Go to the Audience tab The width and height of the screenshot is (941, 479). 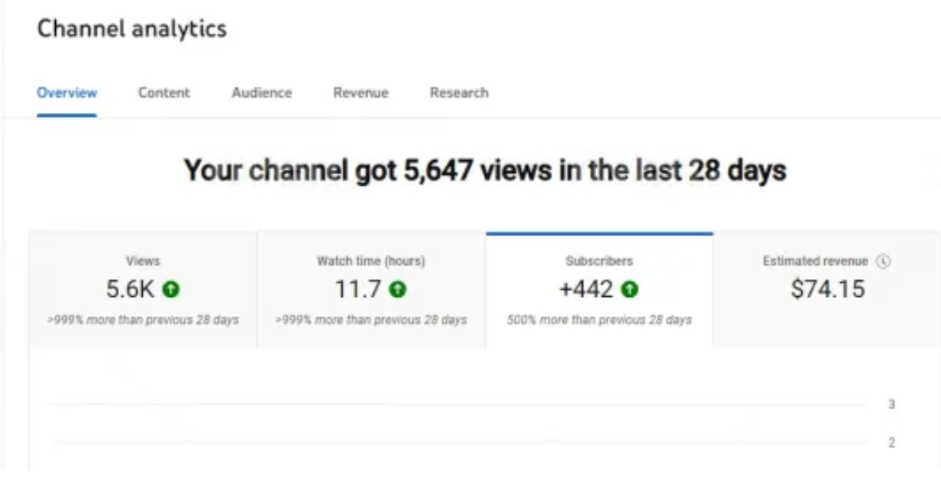click(x=262, y=93)
